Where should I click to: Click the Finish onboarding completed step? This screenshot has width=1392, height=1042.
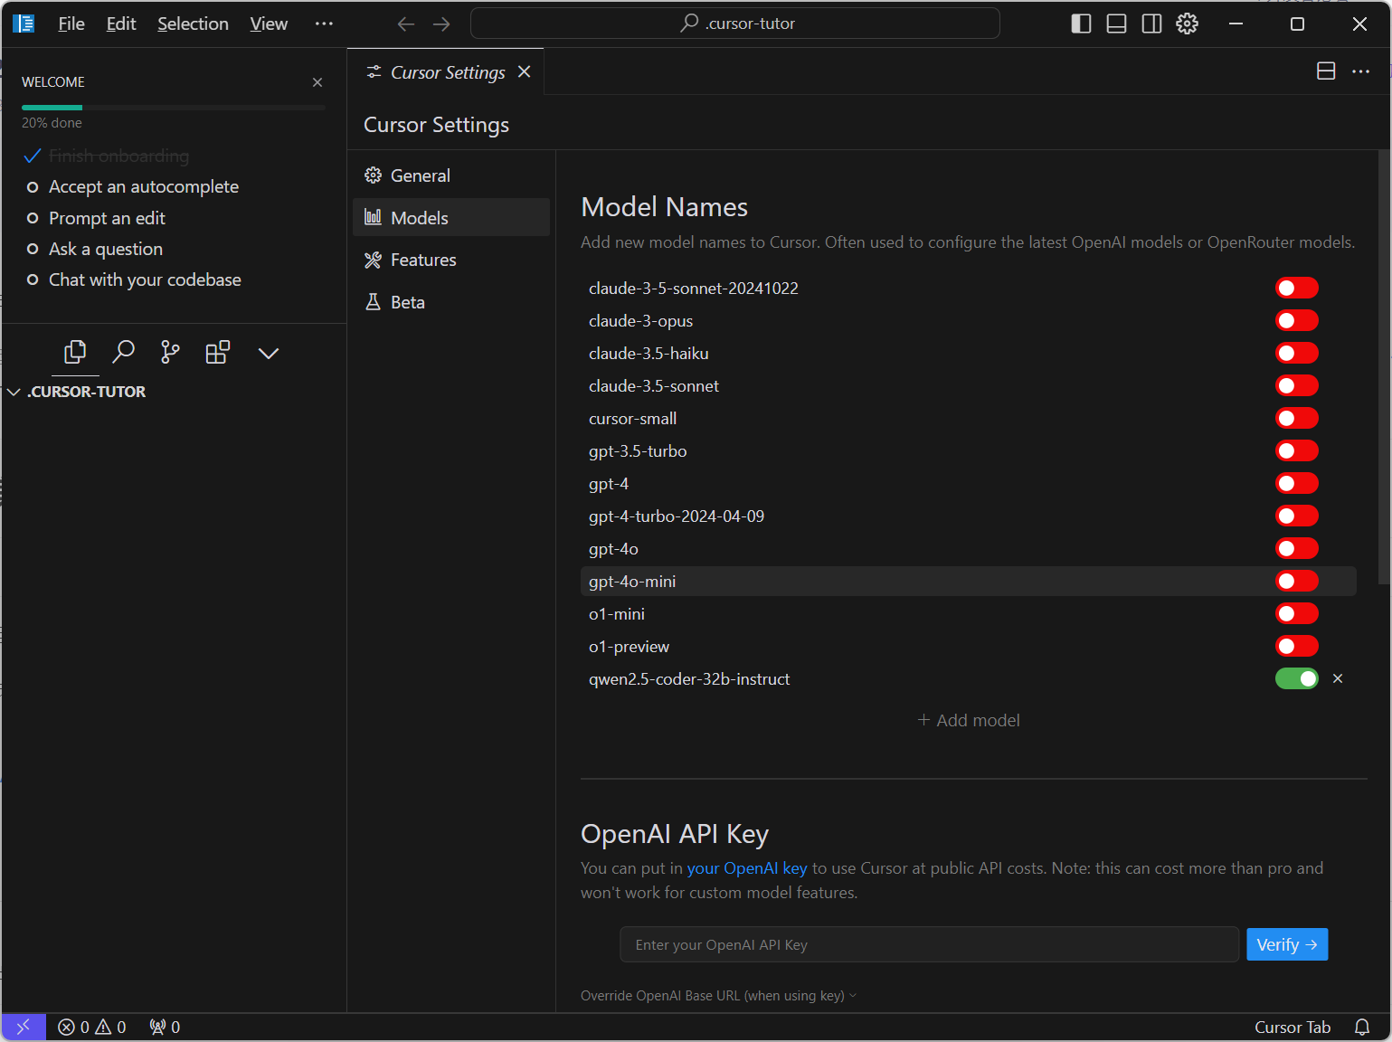coord(118,156)
